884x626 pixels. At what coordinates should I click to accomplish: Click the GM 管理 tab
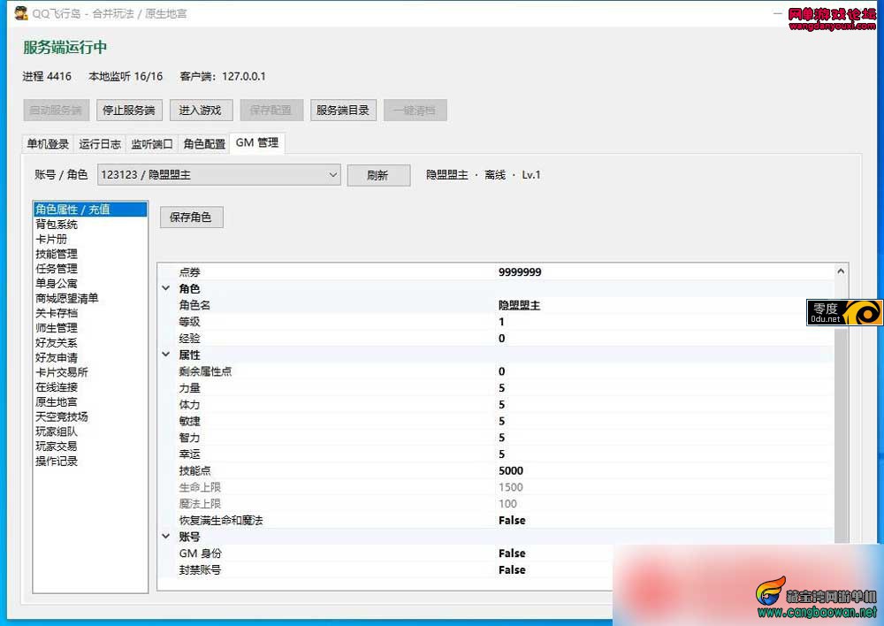257,142
